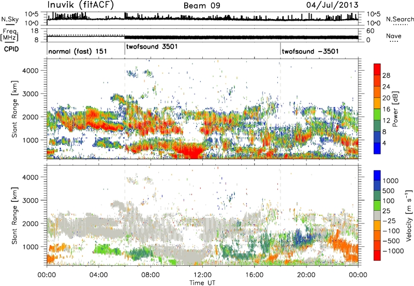This screenshot has width=414, height=286.
Task: Click the '3000' tick on the velocity panel
Action: (30, 200)
